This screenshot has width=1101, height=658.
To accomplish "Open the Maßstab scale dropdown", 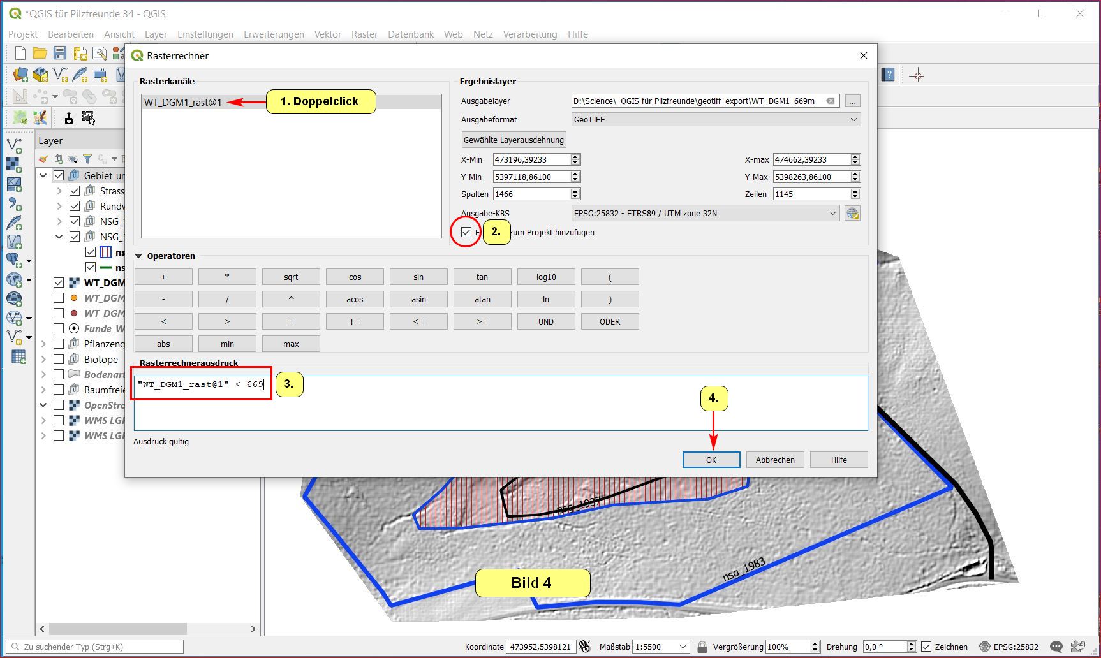I will pyautogui.click(x=683, y=647).
